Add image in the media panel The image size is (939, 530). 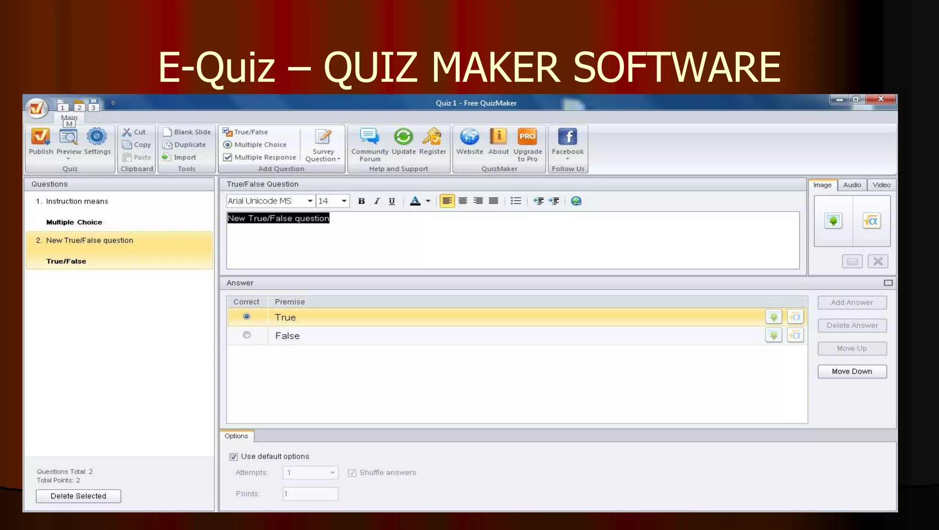click(833, 221)
